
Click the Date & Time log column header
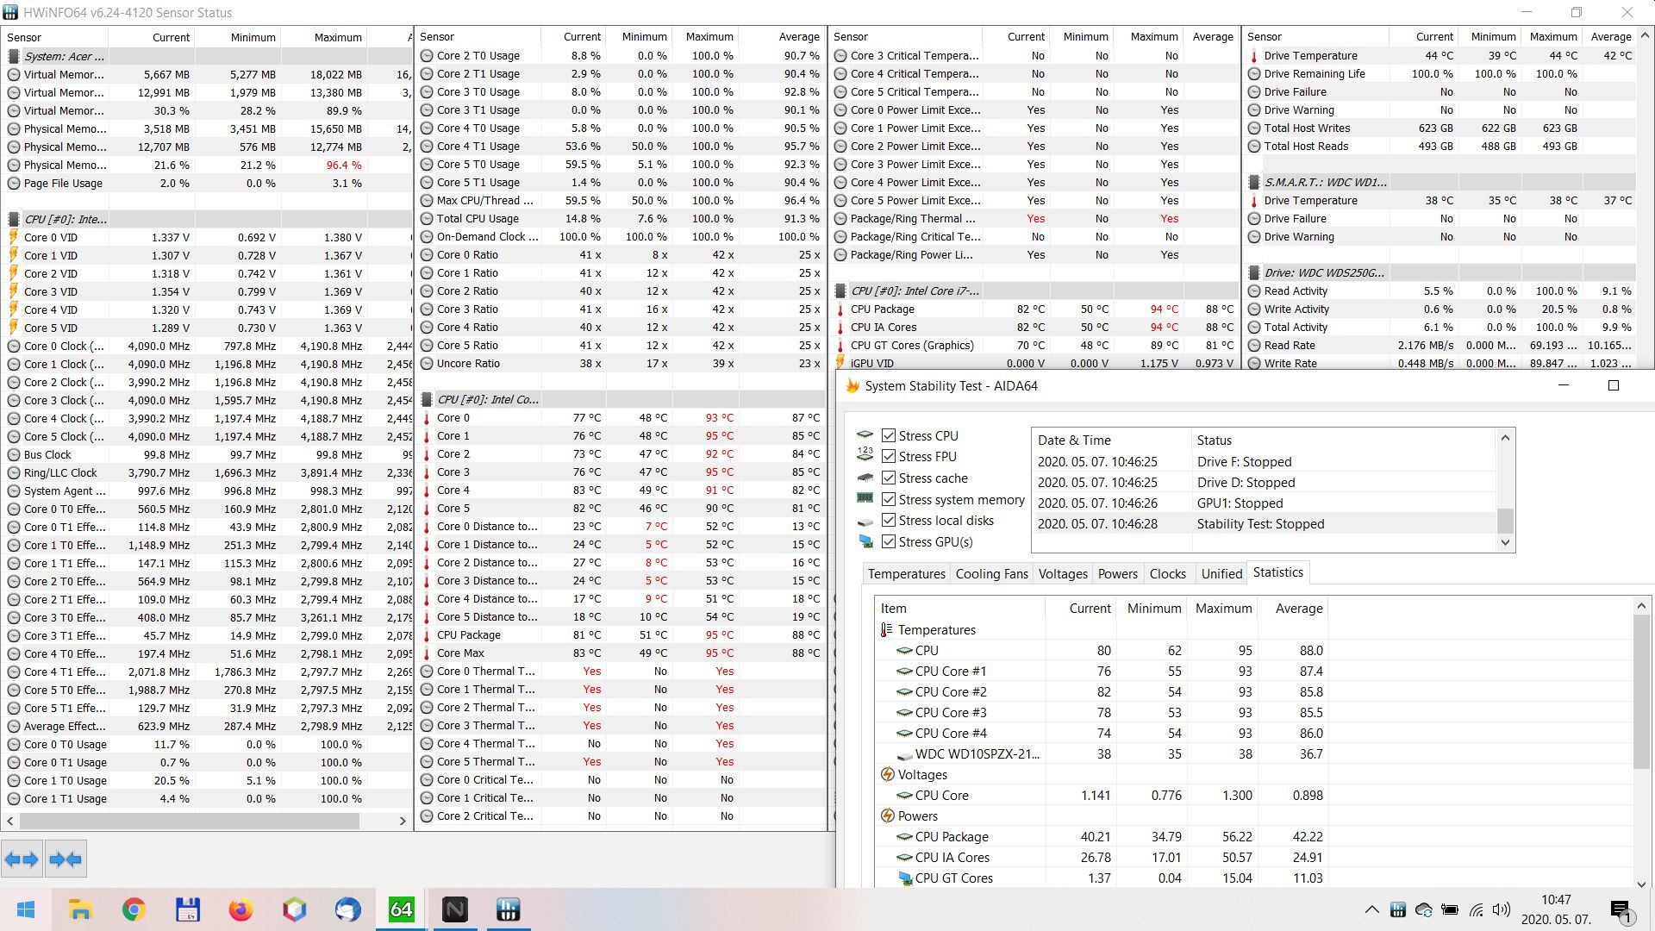tap(1112, 441)
